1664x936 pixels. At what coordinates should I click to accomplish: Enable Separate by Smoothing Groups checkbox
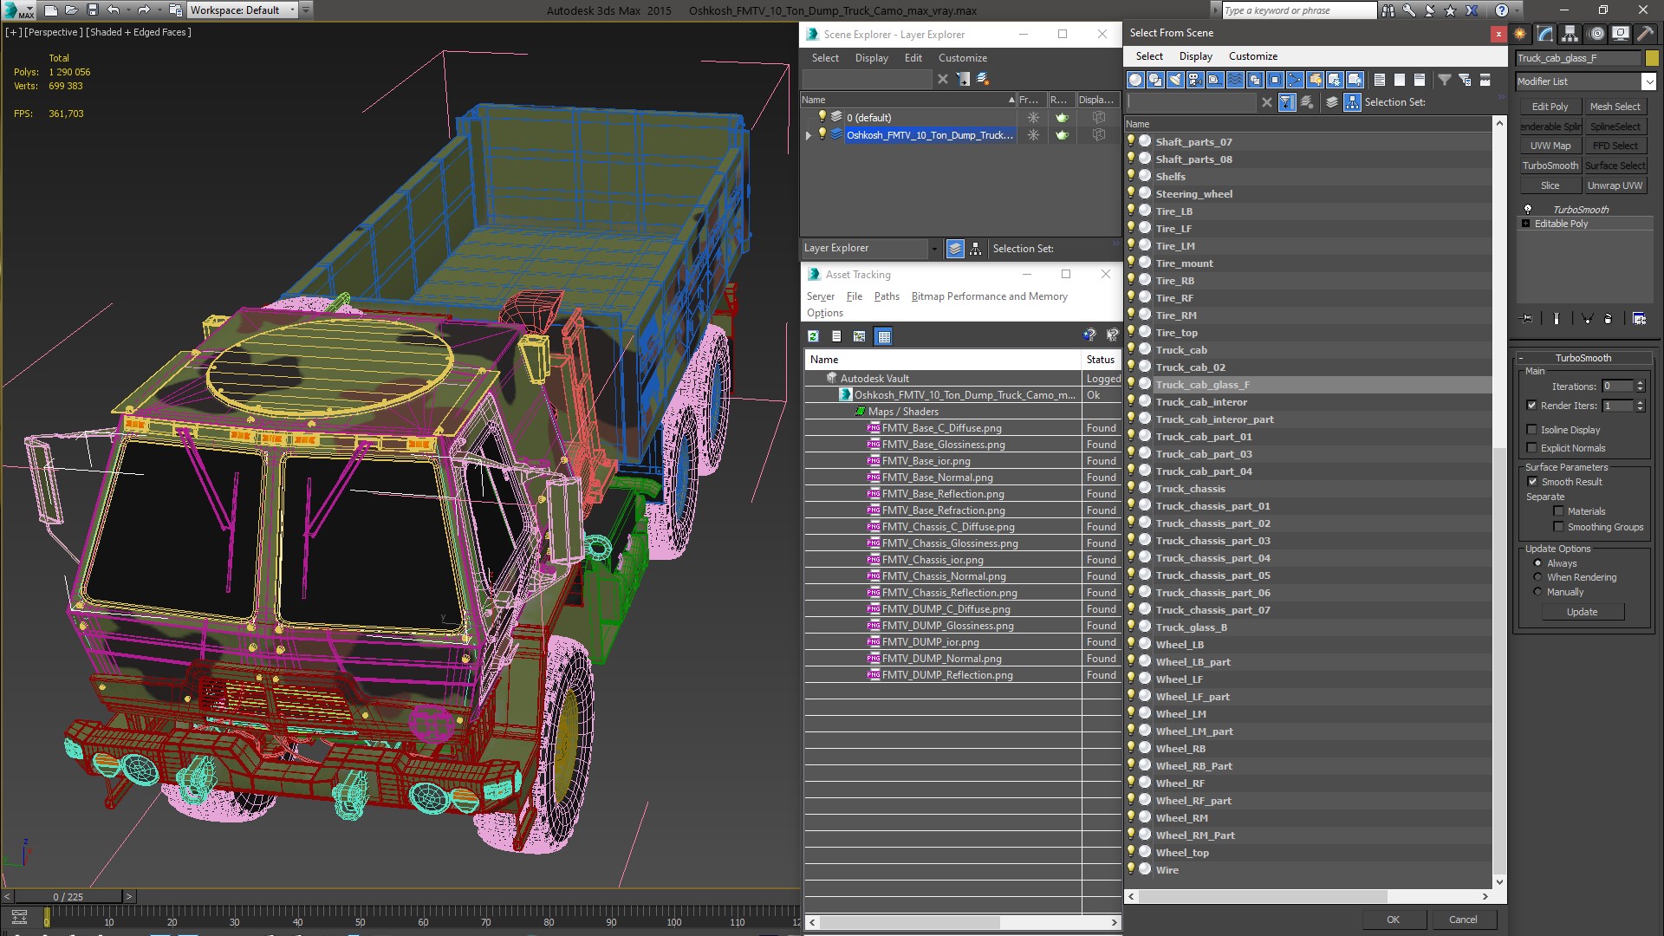coord(1558,527)
